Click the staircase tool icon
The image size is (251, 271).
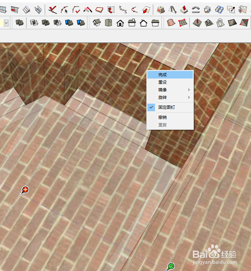(27, 10)
